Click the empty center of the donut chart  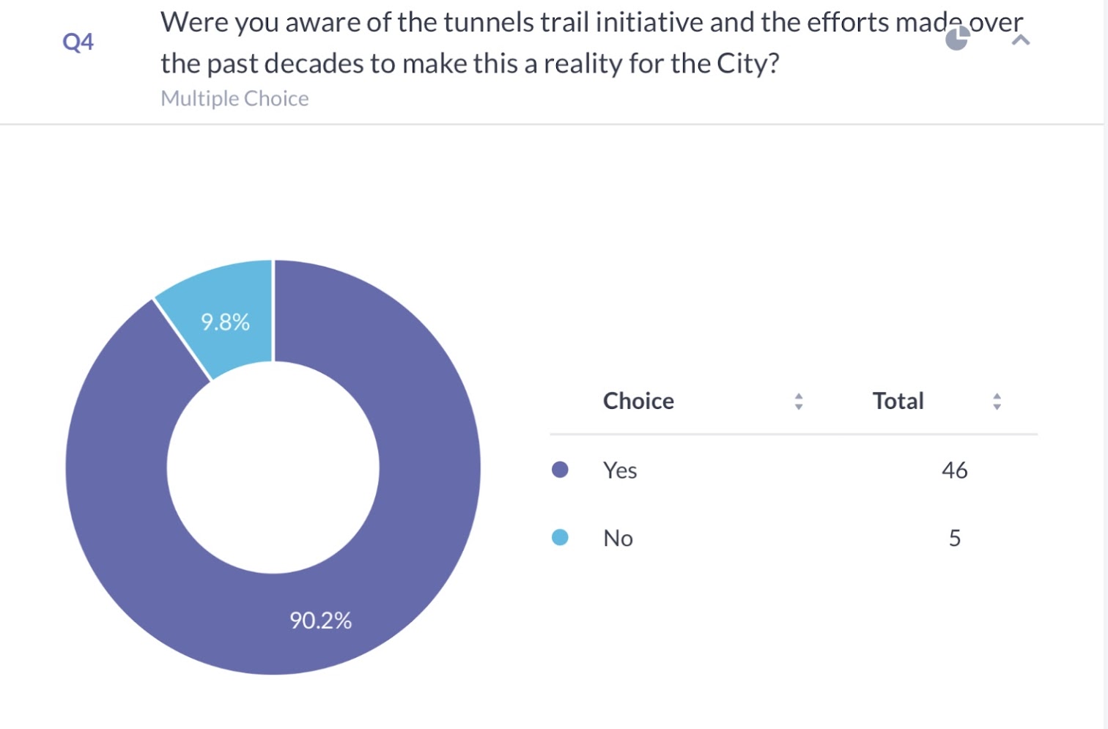(273, 467)
